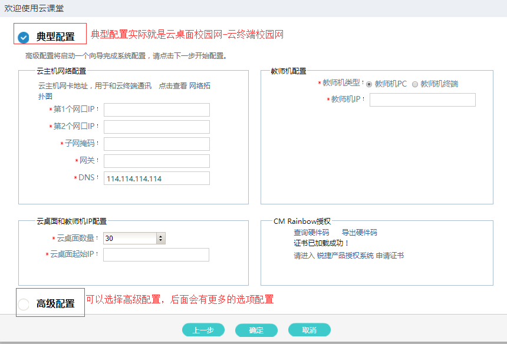Open the 网络拓扑图 link
This screenshot has height=344, width=507.
coord(199,86)
